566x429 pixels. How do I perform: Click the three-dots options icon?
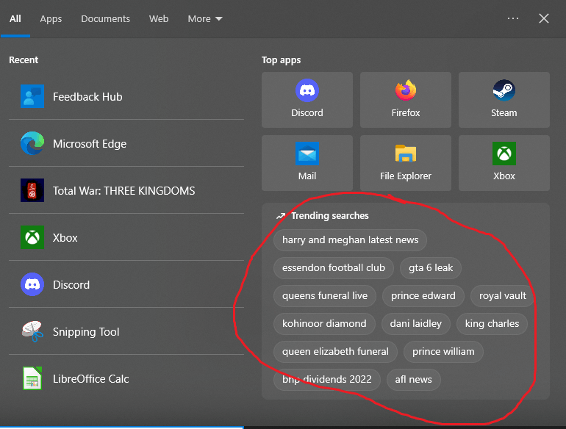click(513, 18)
